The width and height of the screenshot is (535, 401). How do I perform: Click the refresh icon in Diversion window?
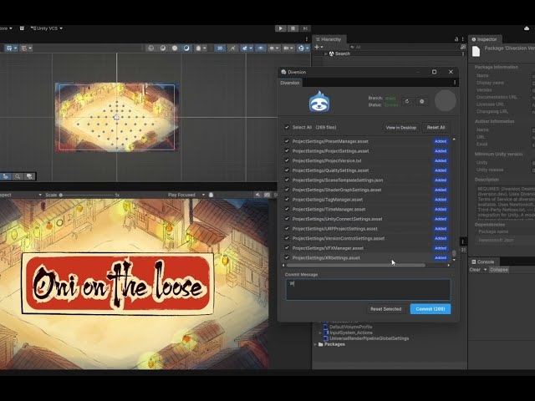pos(407,101)
